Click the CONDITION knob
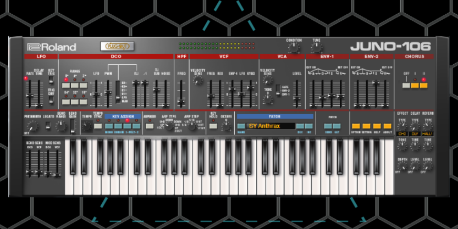The image size is (458, 229). [x=294, y=48]
